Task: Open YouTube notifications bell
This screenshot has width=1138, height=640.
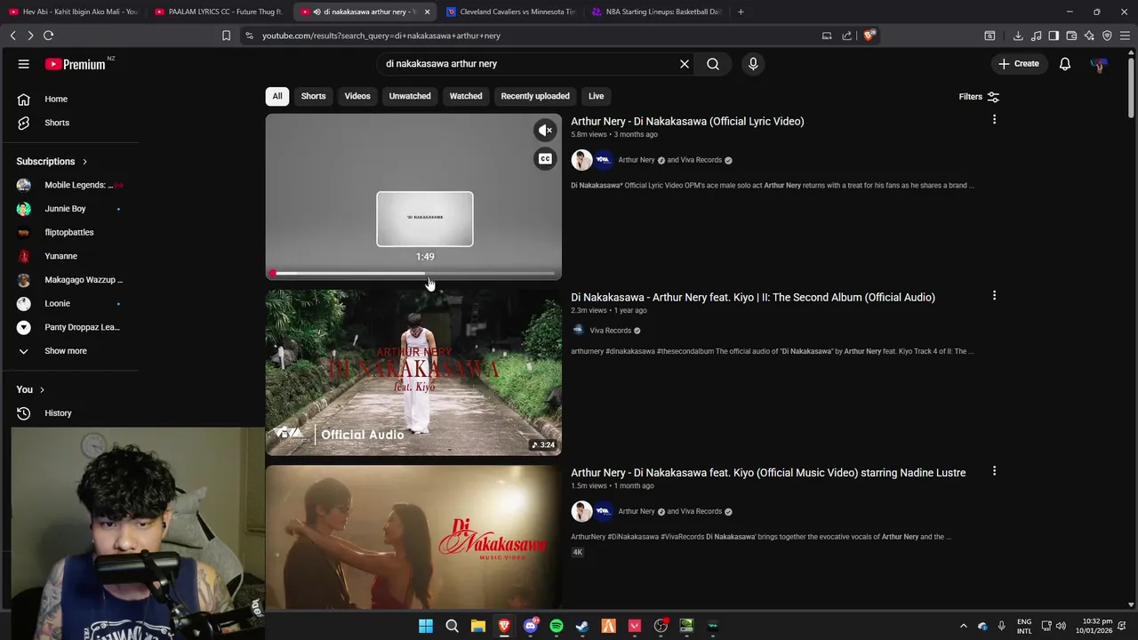Action: (1065, 64)
